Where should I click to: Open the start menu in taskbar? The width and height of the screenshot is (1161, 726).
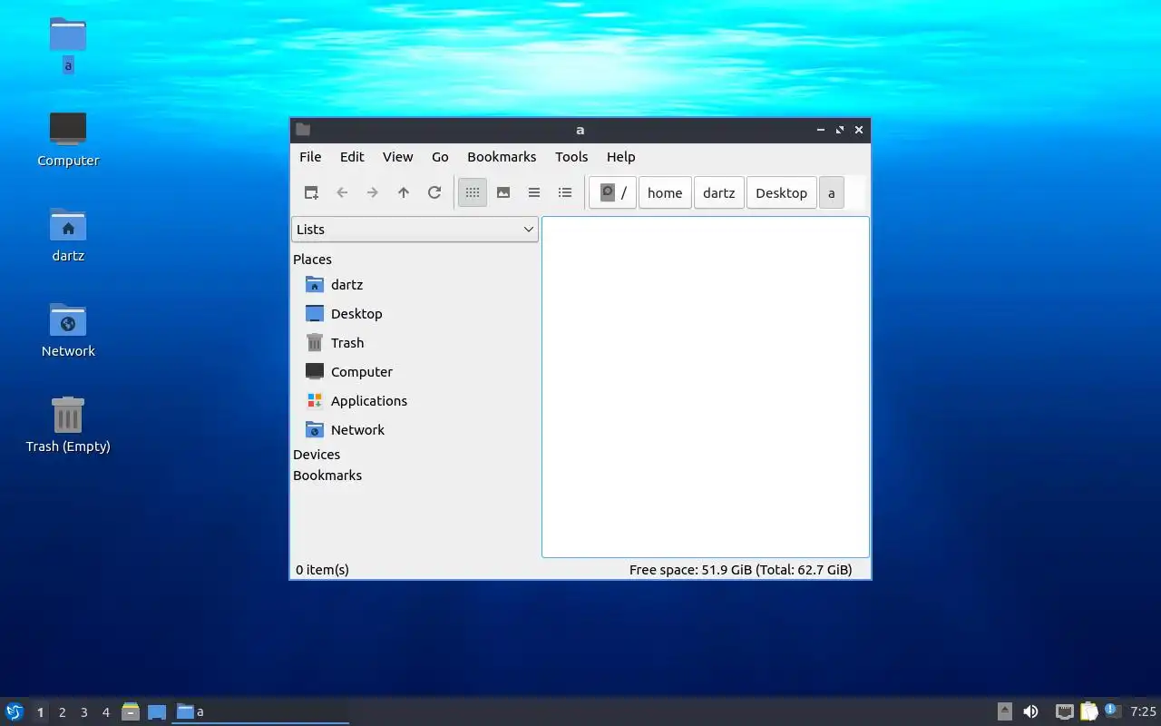pos(15,711)
